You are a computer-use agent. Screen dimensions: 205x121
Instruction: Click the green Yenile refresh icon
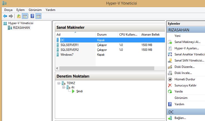point(170,92)
